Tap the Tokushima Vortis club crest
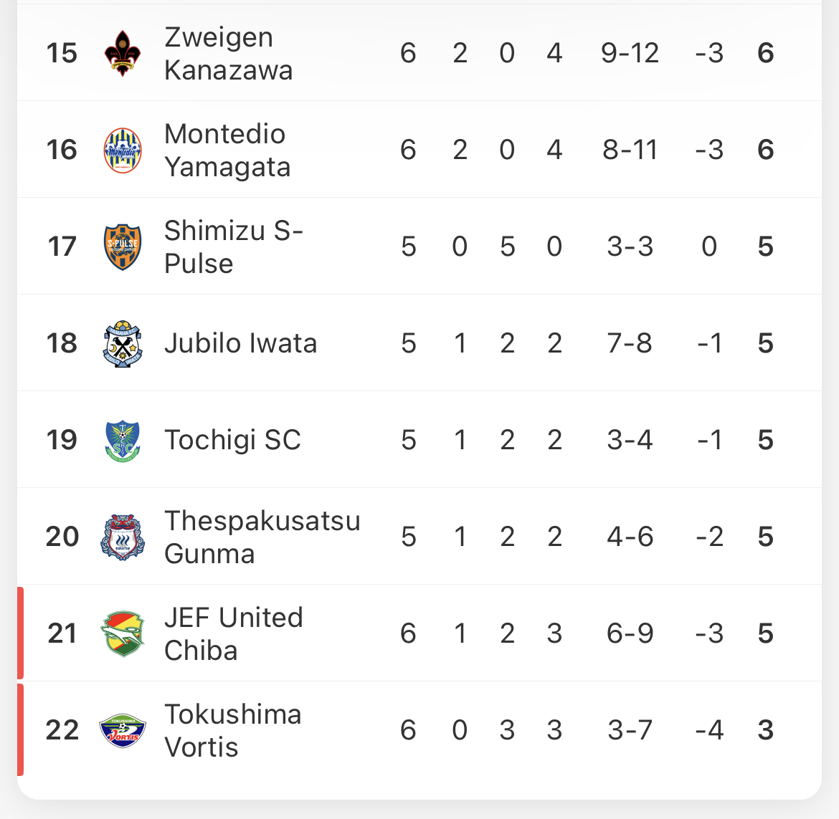Viewport: 839px width, 819px height. pyautogui.click(x=123, y=730)
